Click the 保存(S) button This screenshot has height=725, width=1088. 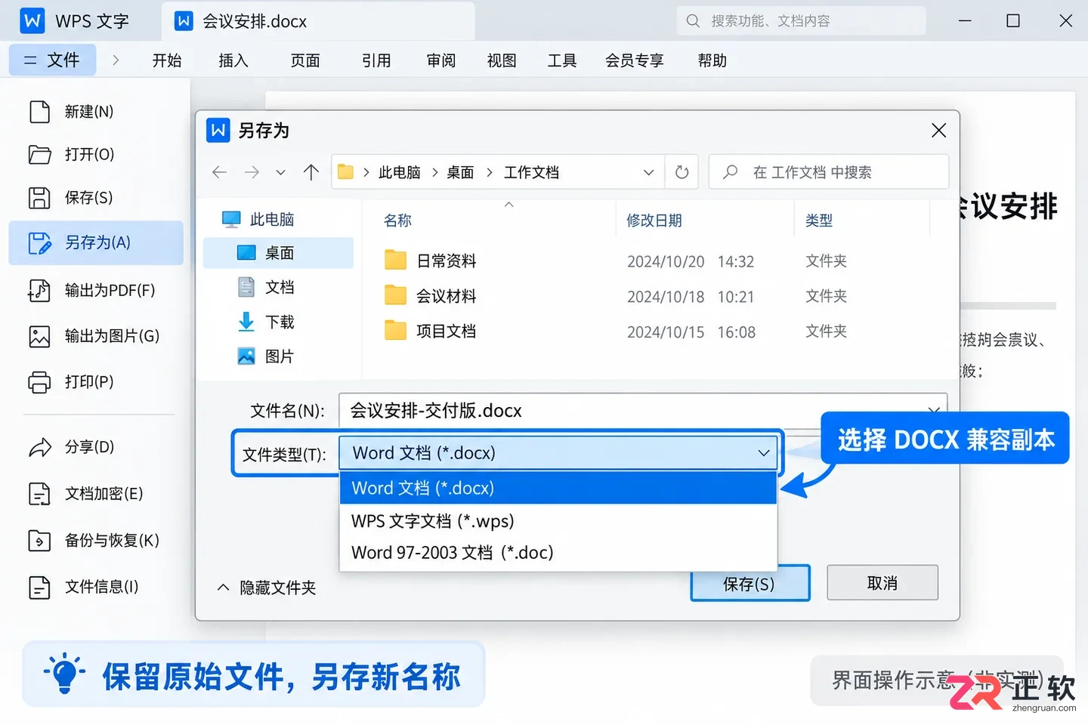pos(750,583)
